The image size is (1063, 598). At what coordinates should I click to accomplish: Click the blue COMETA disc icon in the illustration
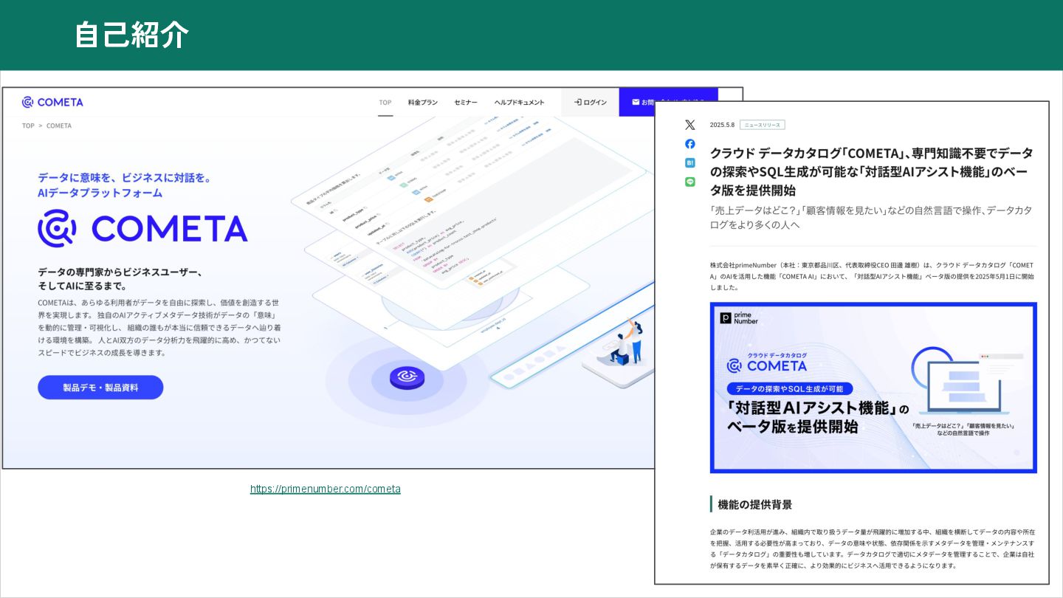pyautogui.click(x=407, y=378)
